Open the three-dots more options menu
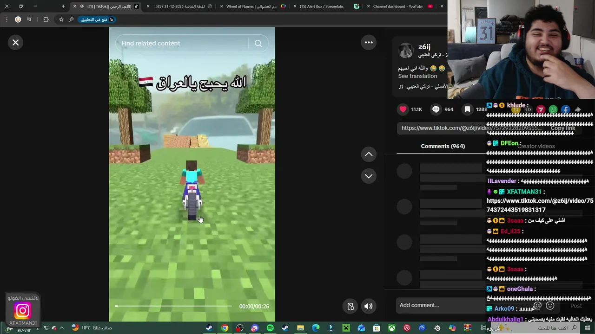The image size is (595, 334). 369,42
